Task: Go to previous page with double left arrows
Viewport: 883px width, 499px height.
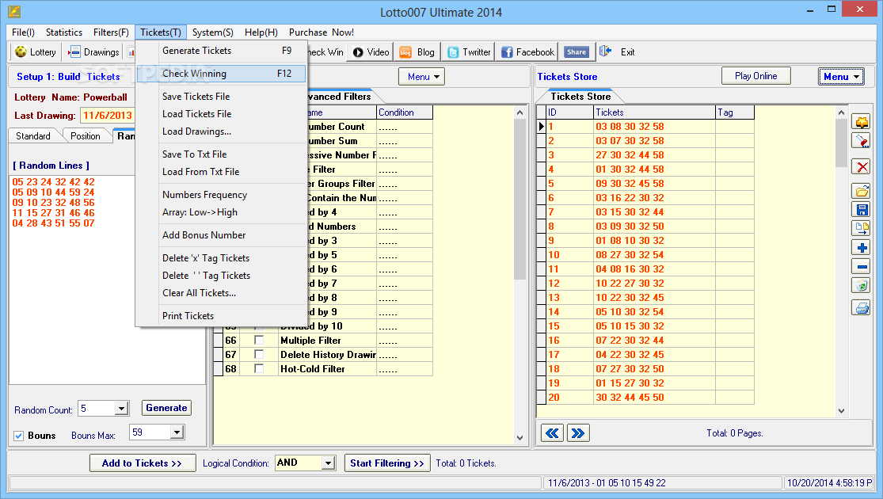Action: (552, 433)
